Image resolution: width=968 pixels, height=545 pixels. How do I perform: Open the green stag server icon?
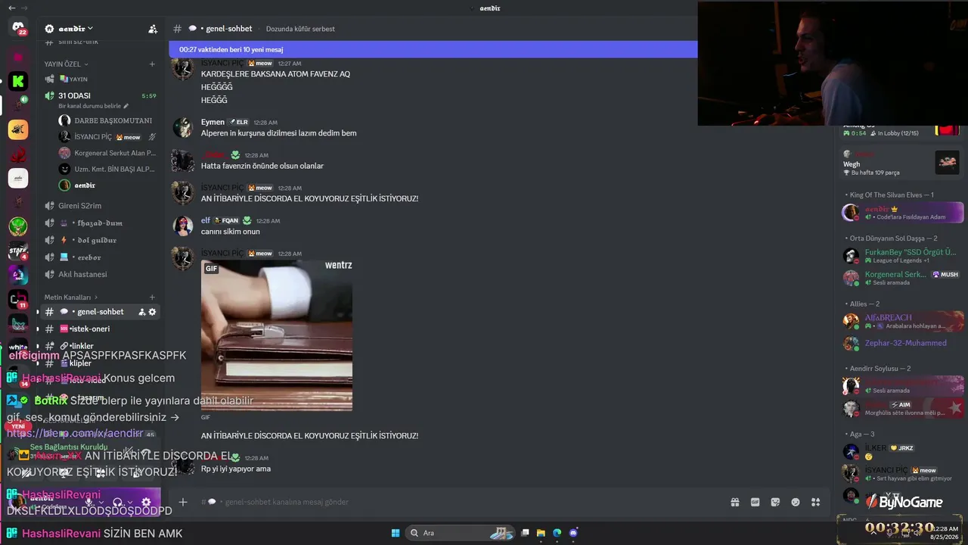[18, 226]
